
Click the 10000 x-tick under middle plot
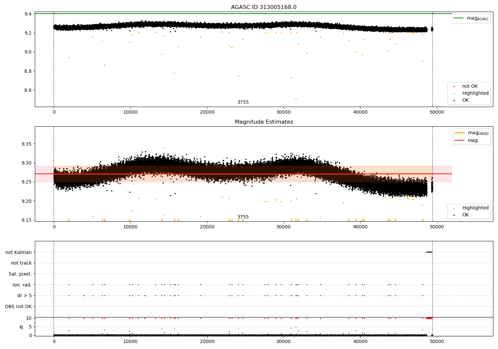coord(130,227)
